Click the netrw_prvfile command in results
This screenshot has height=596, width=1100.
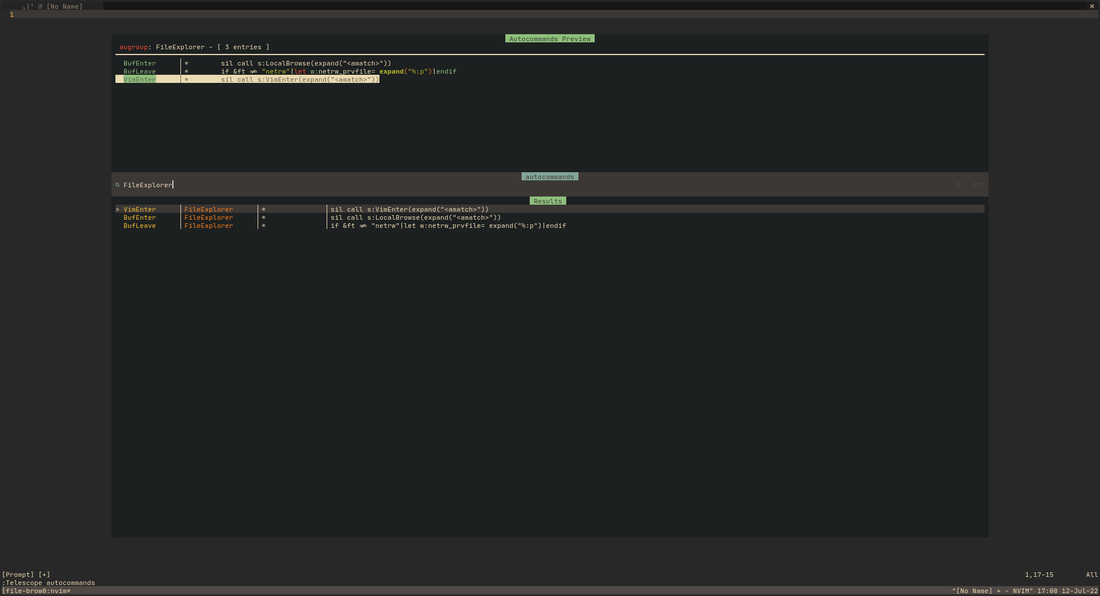[448, 226]
